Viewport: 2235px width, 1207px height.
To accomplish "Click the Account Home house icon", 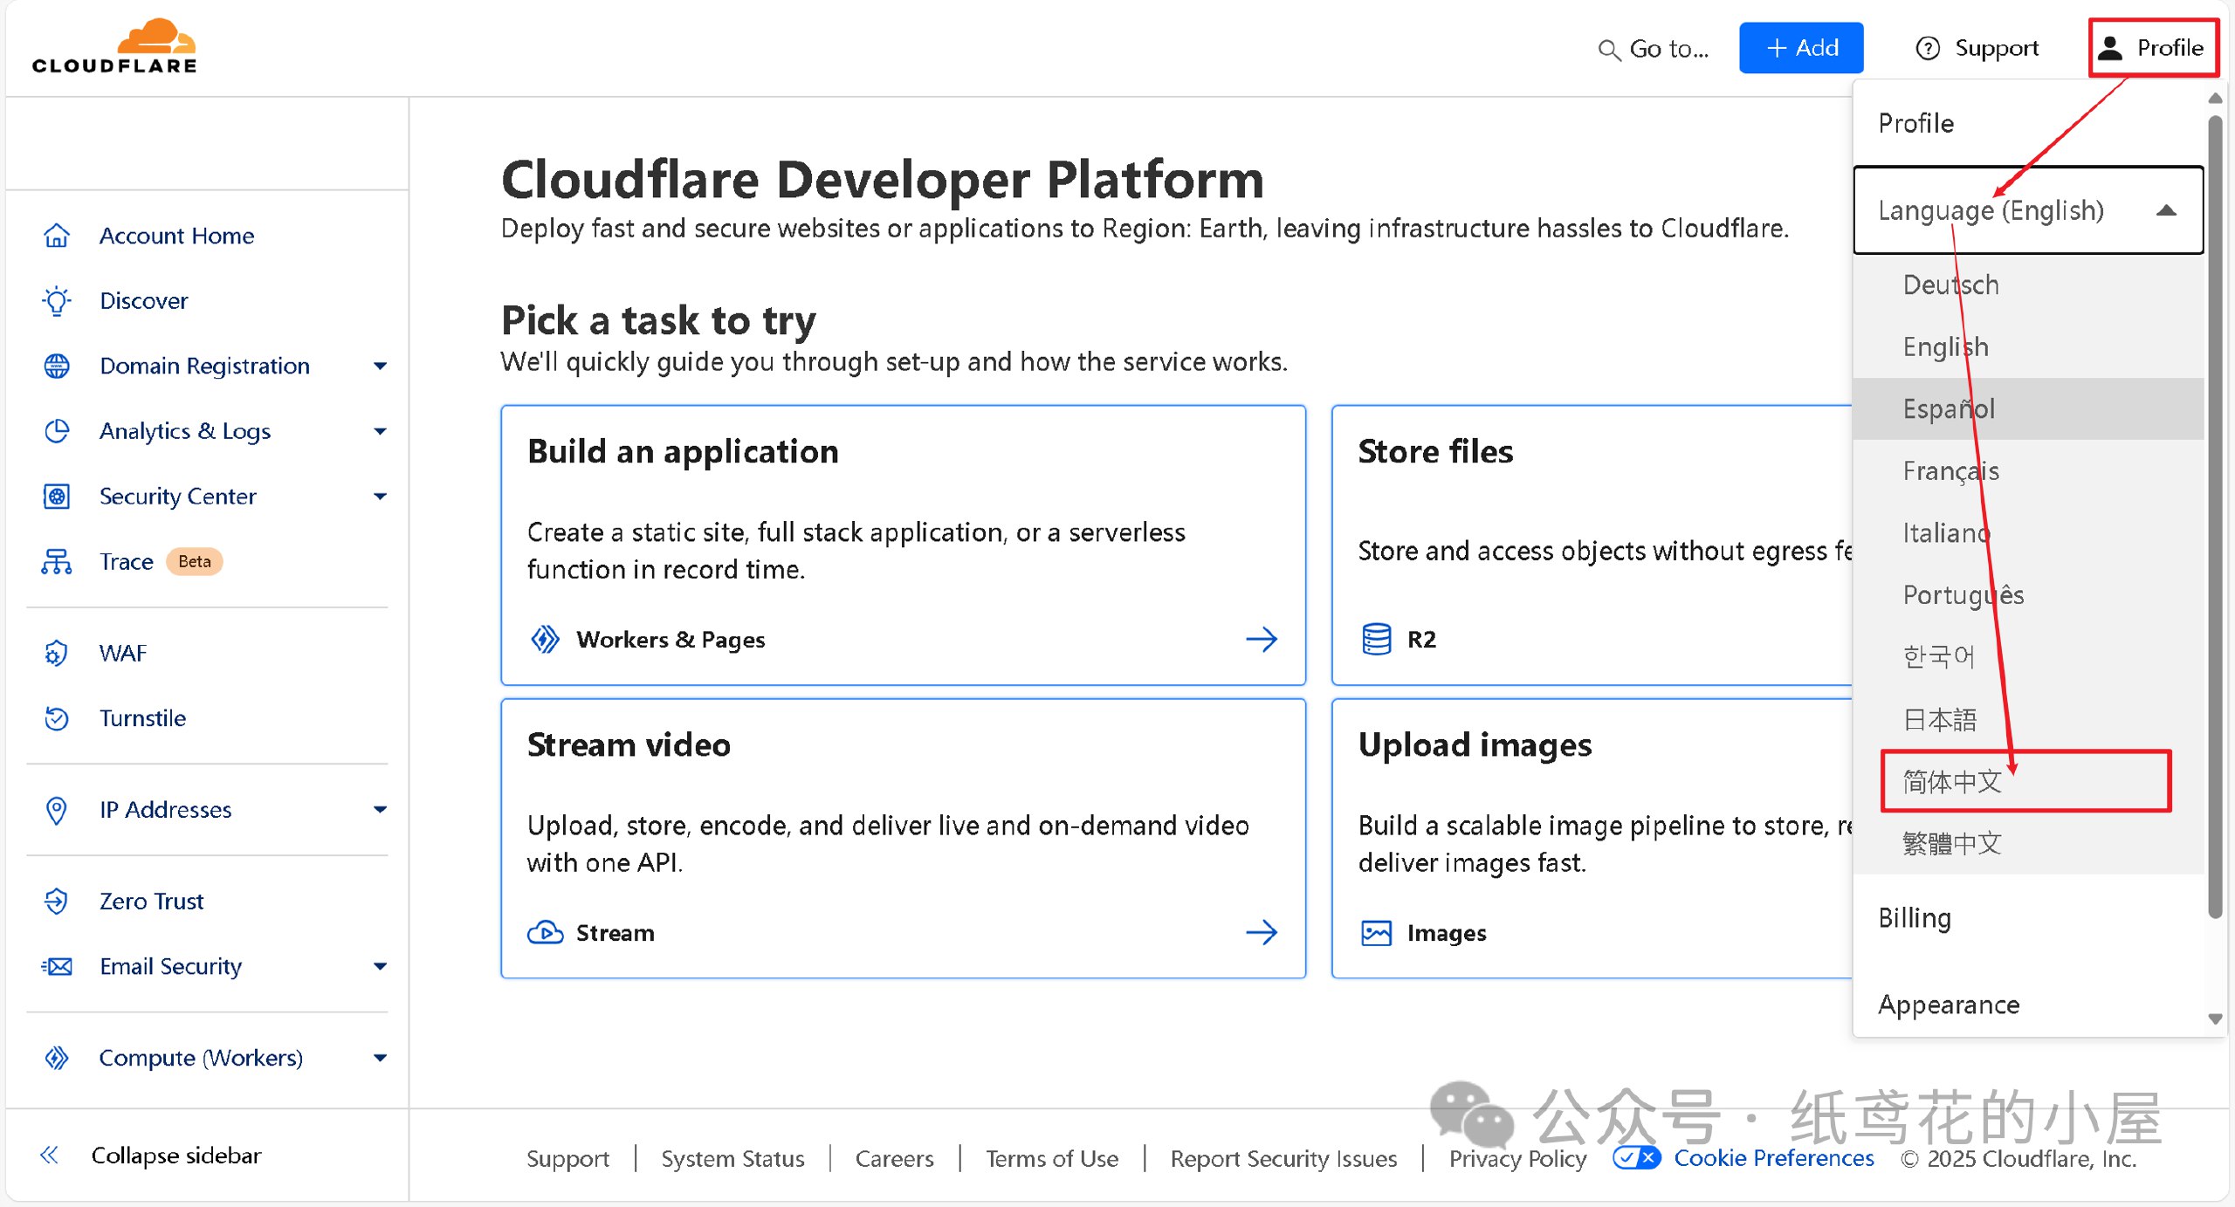I will coord(57,236).
